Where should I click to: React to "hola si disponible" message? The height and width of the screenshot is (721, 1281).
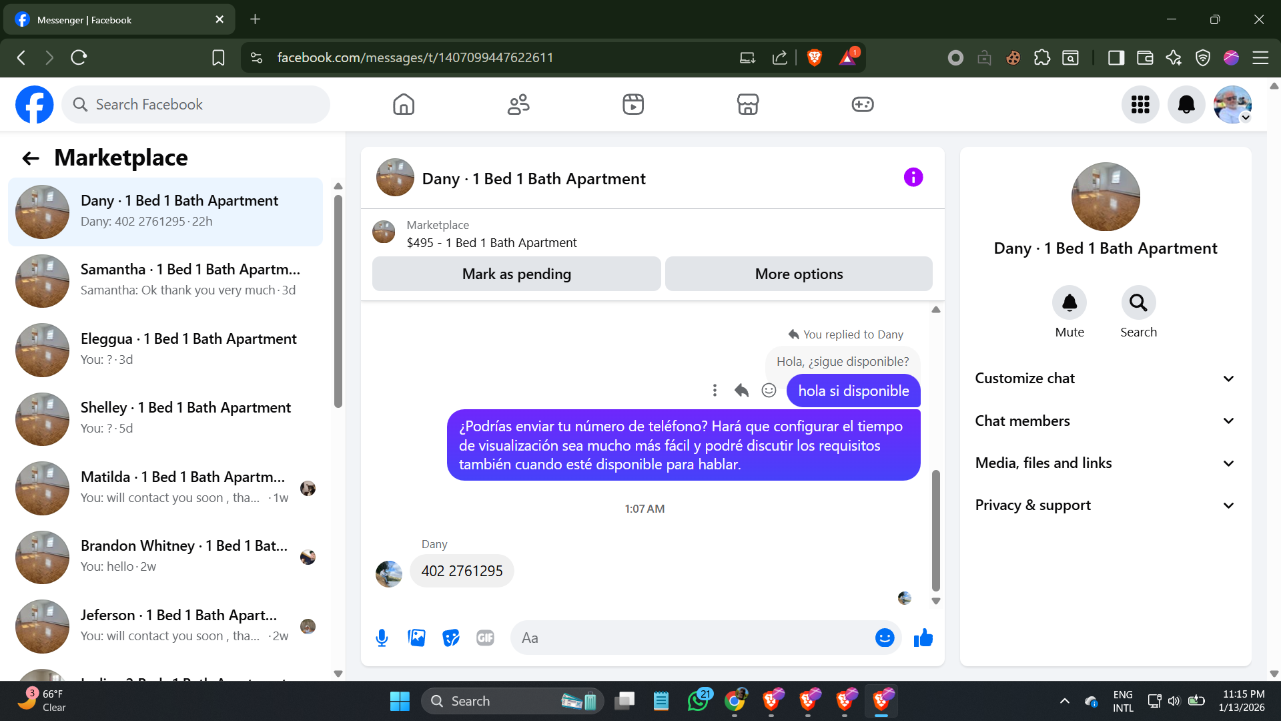point(769,391)
